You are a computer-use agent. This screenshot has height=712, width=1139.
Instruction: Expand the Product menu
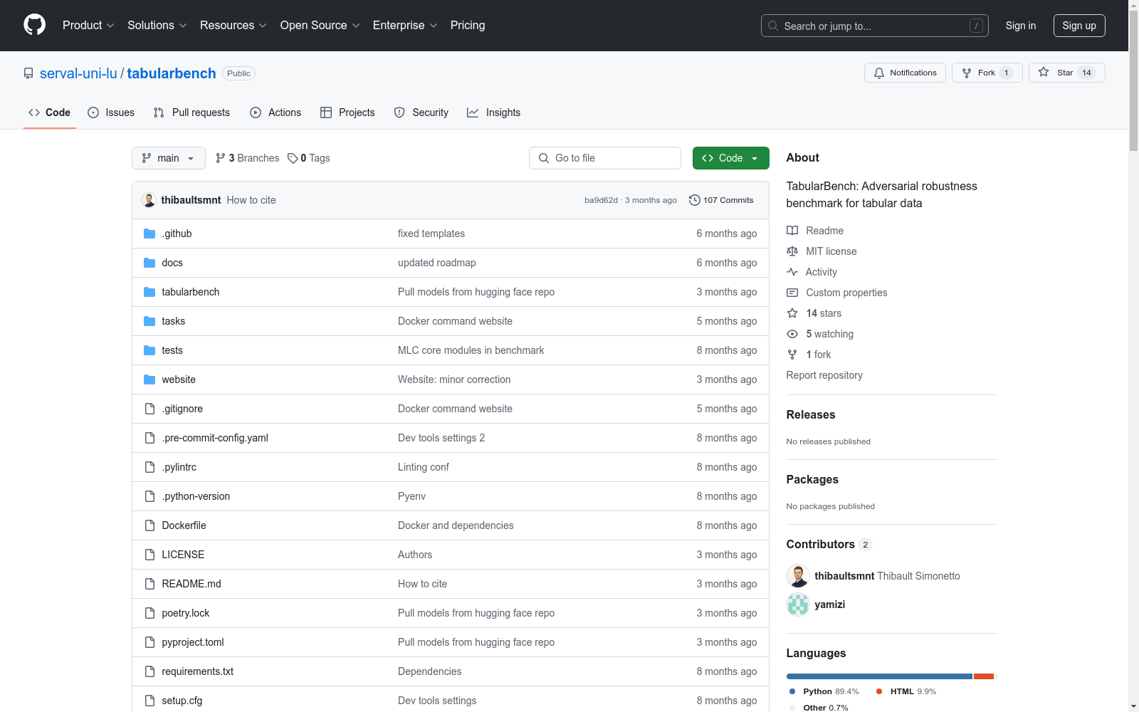[x=88, y=25]
